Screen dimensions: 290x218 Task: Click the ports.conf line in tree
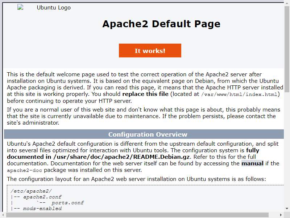pyautogui.click(x=67, y=203)
